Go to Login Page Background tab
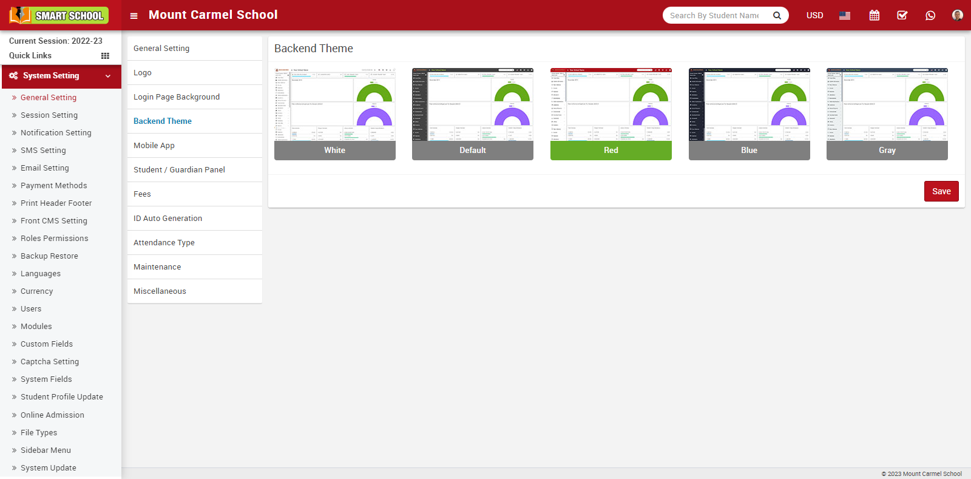Screen dimensions: 971x479 click(x=177, y=97)
